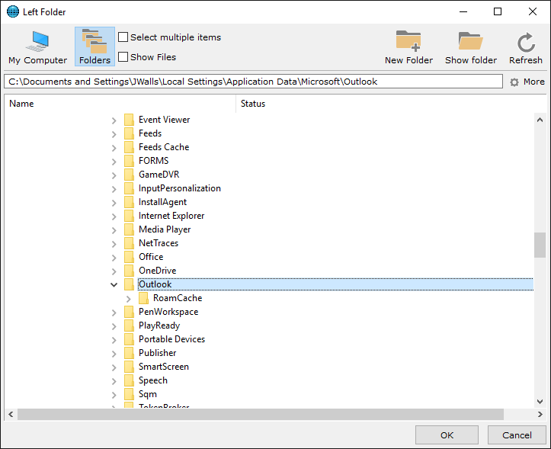Expand the RoamCache folder

tap(129, 298)
